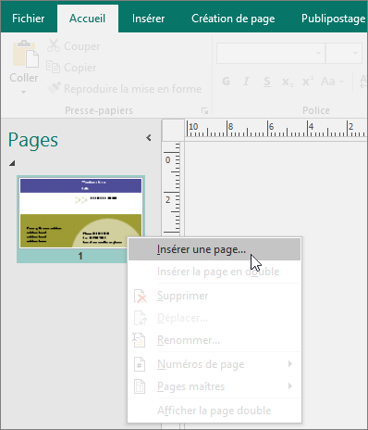
Task: Choose Insérer une page... from menu
Action: point(215,249)
